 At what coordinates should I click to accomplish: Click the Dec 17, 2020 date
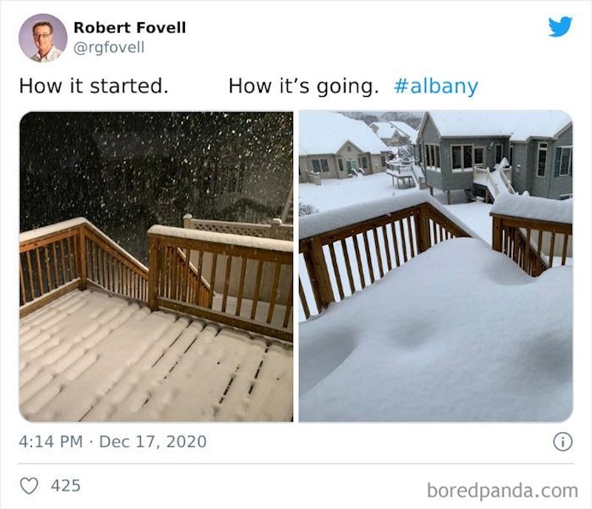coord(152,442)
